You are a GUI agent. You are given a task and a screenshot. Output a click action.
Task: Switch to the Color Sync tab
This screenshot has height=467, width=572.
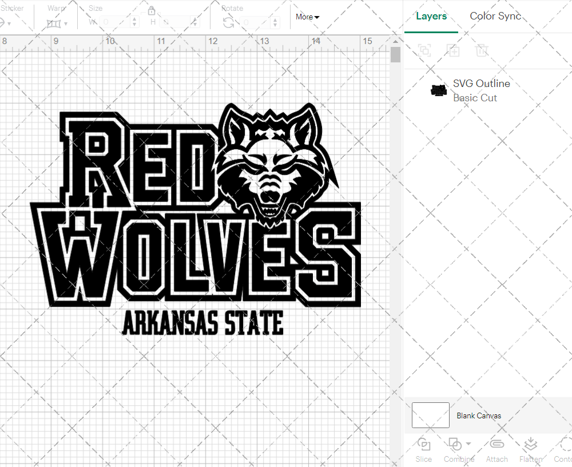point(495,16)
